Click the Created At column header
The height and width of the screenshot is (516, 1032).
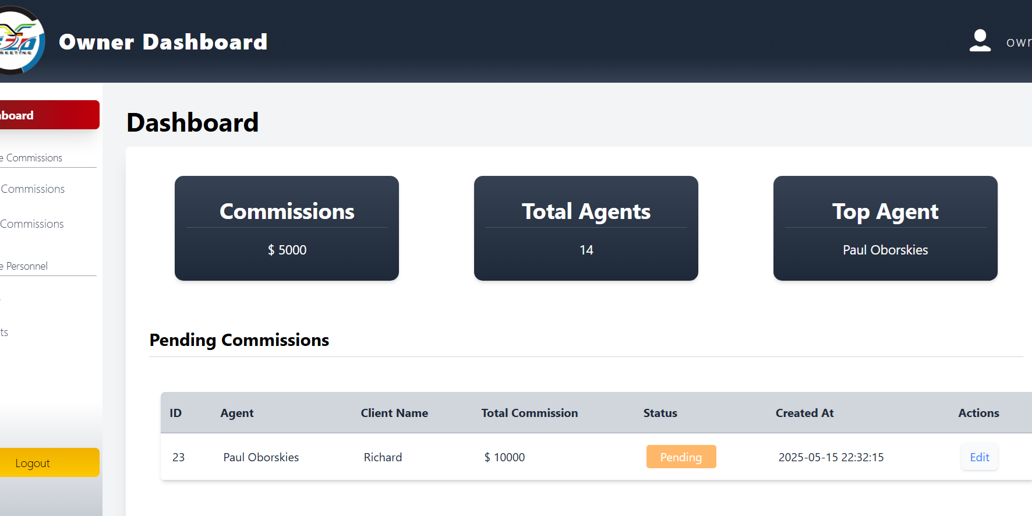pos(804,413)
